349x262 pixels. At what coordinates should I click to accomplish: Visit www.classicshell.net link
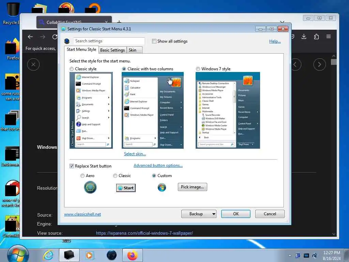click(x=82, y=214)
